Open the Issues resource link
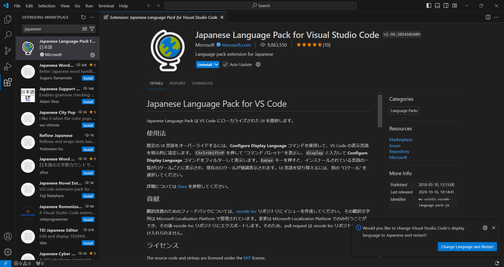Image resolution: width=504 pixels, height=267 pixels. (395, 146)
